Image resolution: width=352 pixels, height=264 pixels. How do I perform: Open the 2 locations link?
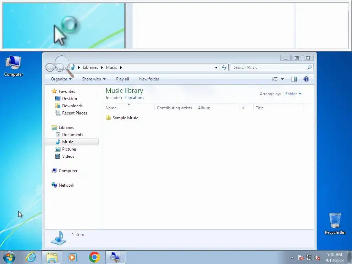tap(134, 98)
